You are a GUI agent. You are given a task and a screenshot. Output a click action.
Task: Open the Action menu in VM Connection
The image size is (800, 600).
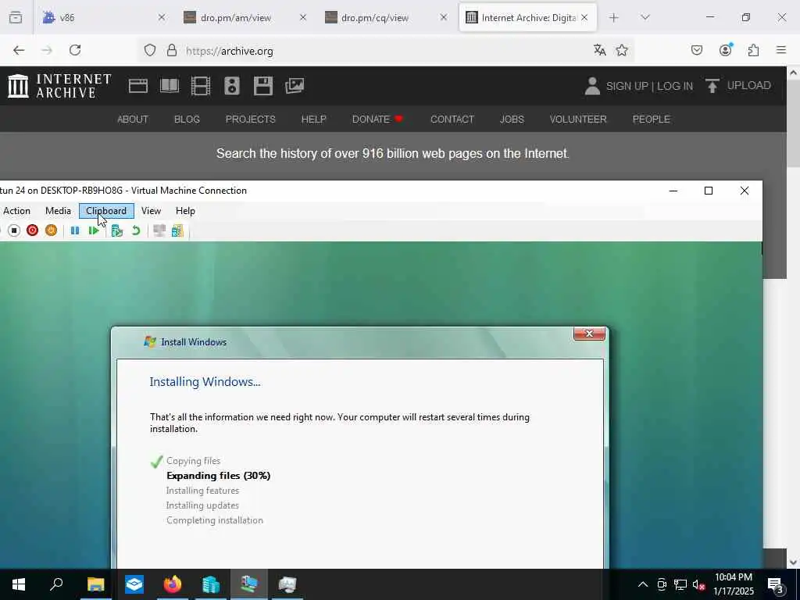click(16, 211)
